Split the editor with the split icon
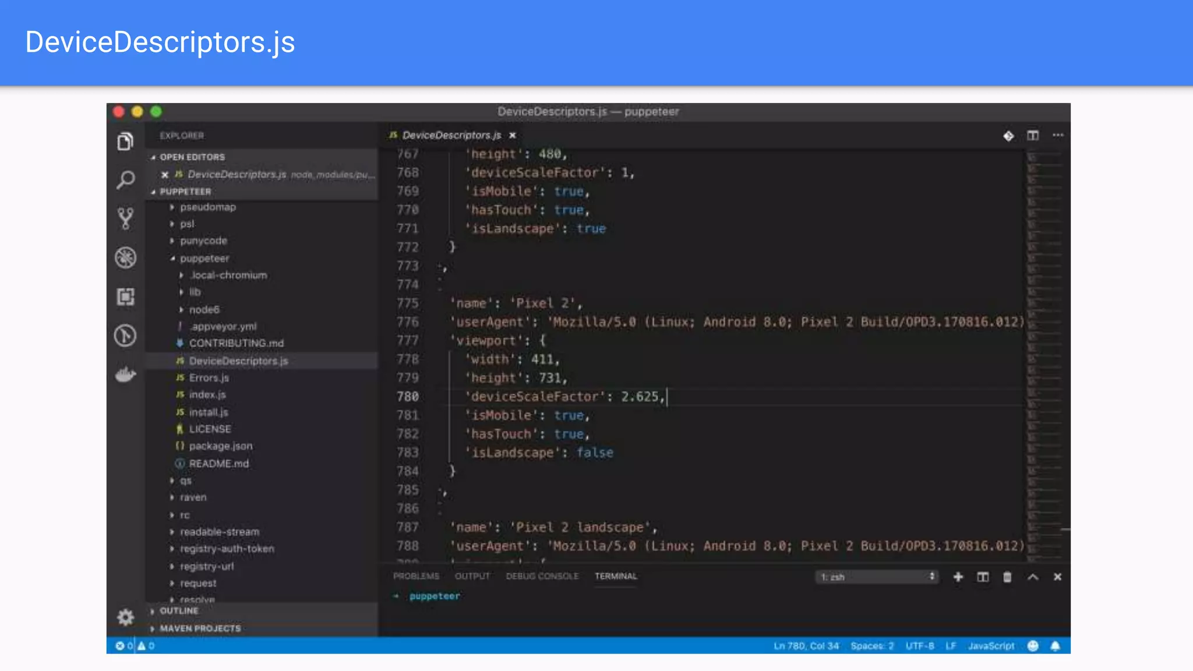This screenshot has height=671, width=1193. tap(1033, 136)
